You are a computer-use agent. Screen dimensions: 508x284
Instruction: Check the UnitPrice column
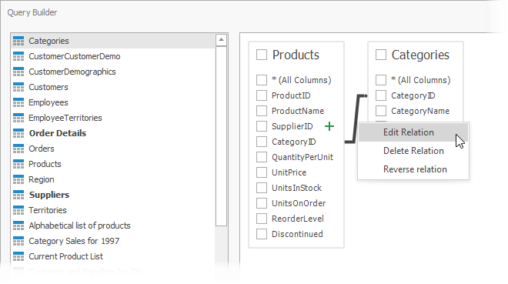click(262, 172)
